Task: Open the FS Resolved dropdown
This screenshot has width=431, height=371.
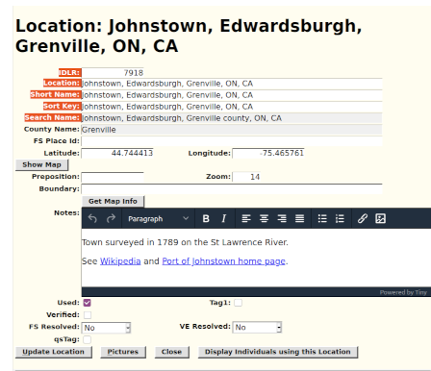Action: [106, 328]
